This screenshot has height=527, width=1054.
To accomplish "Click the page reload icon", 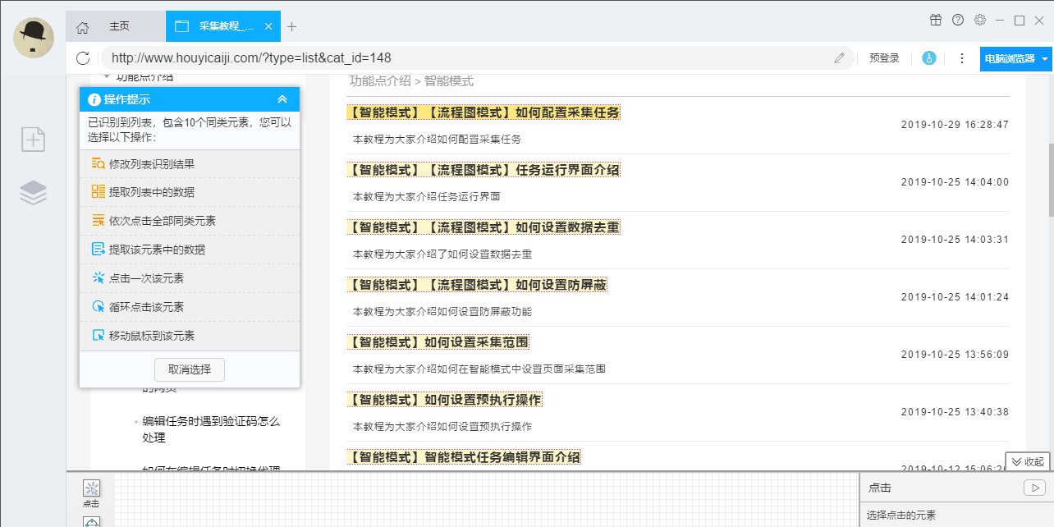I will coord(82,57).
